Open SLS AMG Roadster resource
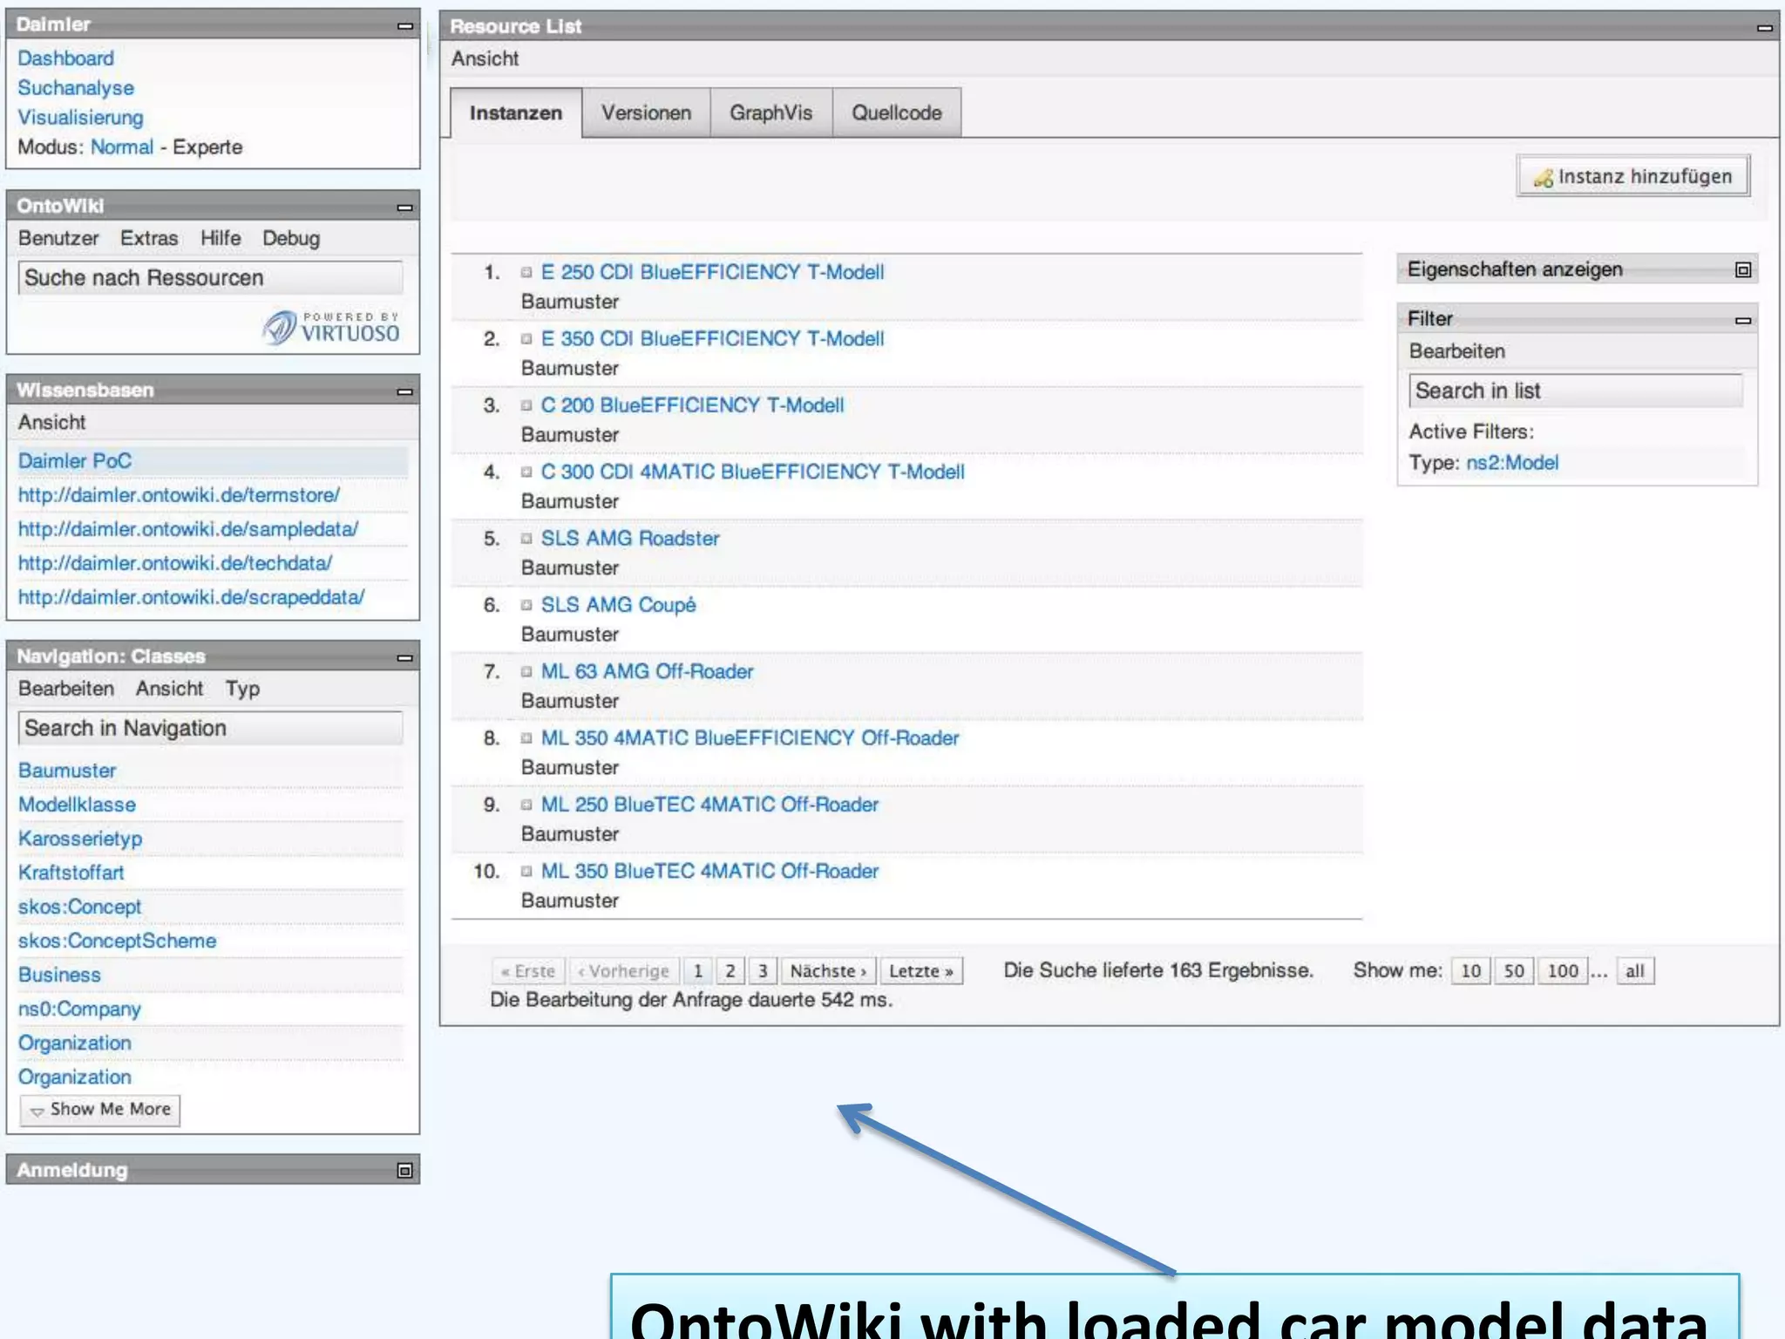1785x1339 pixels. (x=630, y=538)
